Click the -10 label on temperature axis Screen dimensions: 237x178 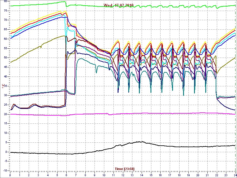coord(4,171)
